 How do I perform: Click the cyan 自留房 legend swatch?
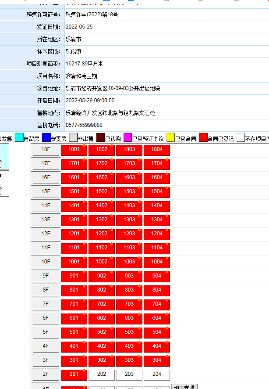click(x=19, y=137)
